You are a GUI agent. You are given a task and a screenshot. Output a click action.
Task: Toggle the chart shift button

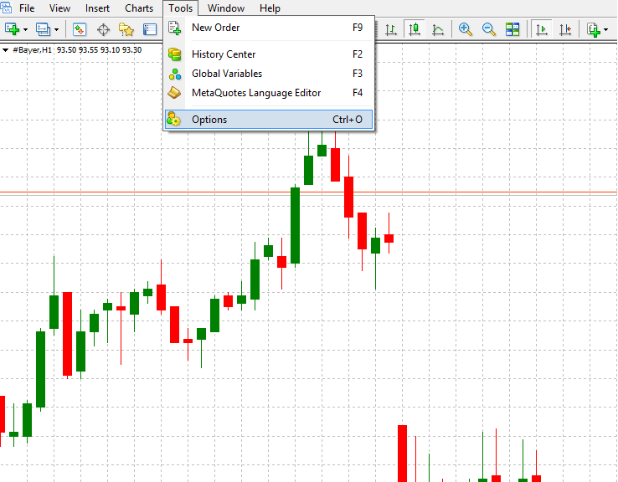(x=566, y=30)
